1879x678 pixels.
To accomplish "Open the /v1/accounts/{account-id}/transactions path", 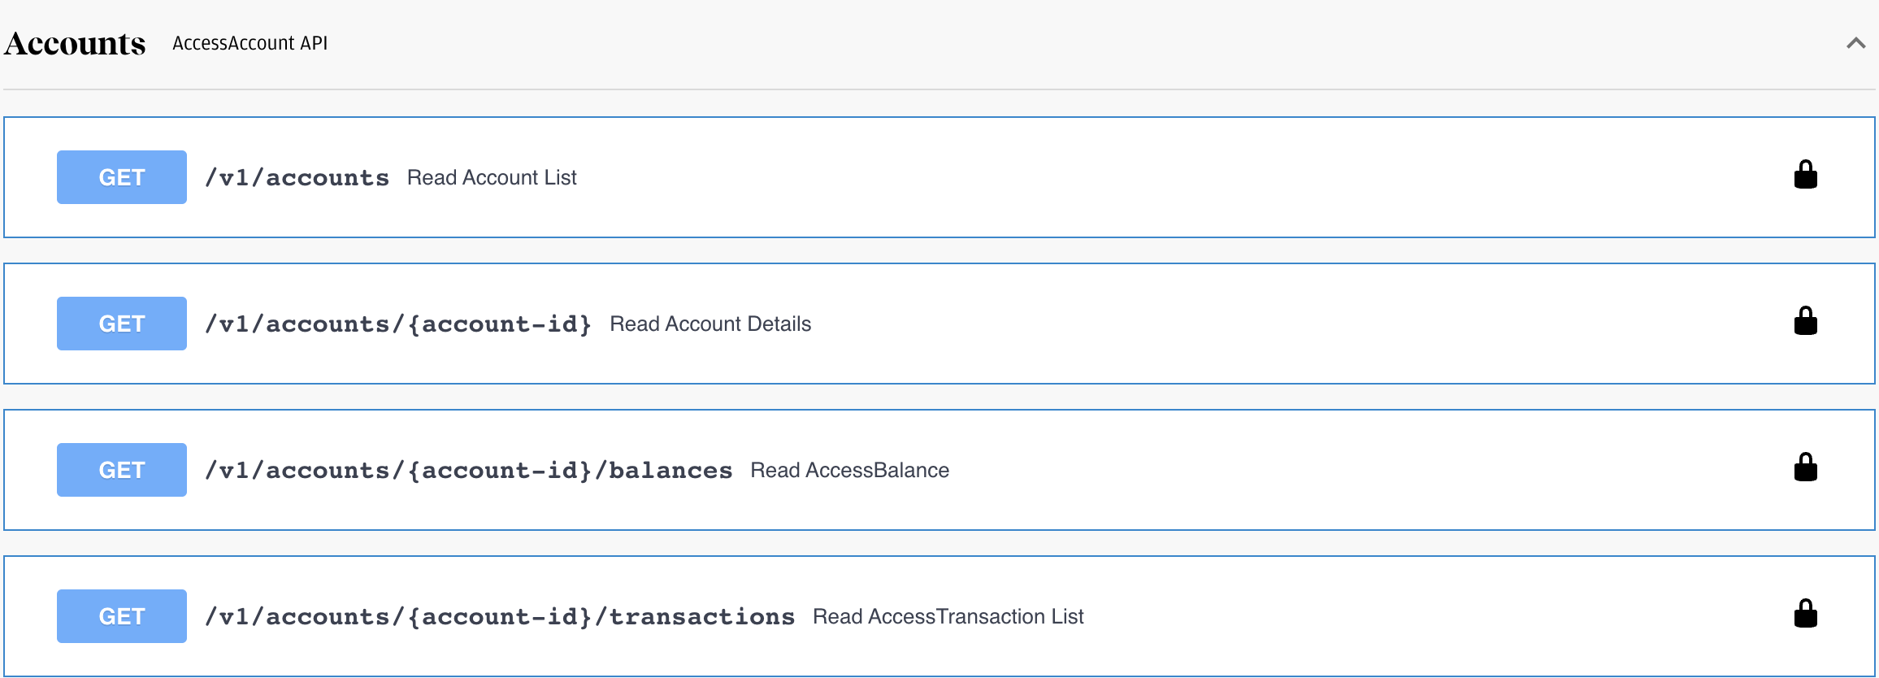I will 500,617.
